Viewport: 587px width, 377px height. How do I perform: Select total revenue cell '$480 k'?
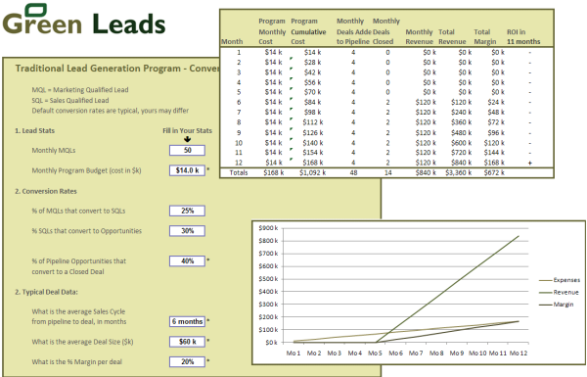[x=461, y=132]
